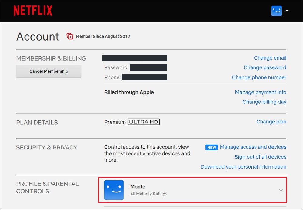The height and width of the screenshot is (210, 303).
Task: Open the Change phone number link
Action: [x=259, y=77]
